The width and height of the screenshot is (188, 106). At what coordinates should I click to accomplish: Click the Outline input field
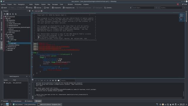[171, 8]
